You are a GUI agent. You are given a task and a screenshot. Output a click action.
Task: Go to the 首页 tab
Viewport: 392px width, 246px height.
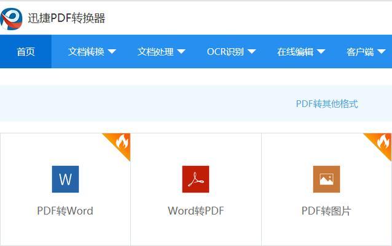[x=26, y=52]
